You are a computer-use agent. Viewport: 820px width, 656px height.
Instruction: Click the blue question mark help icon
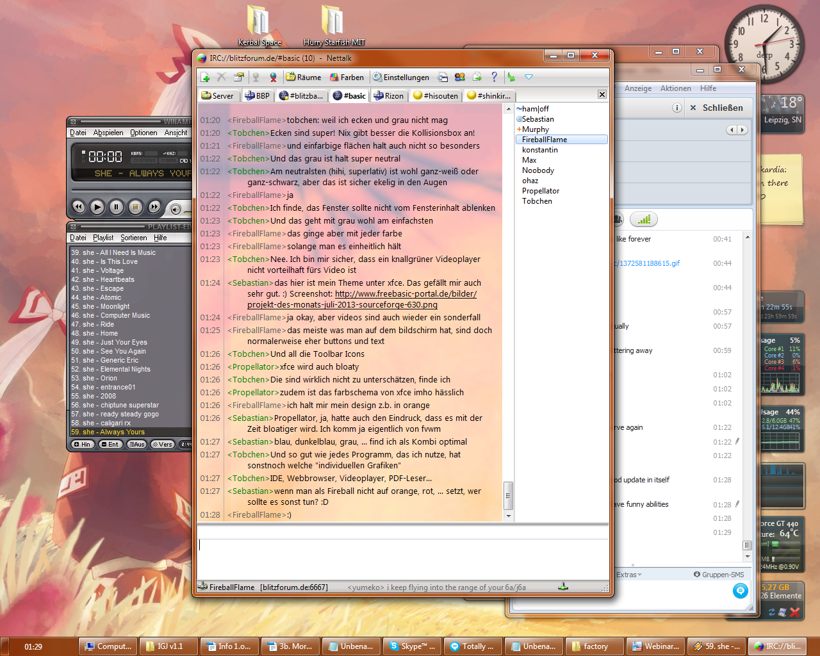coord(494,77)
